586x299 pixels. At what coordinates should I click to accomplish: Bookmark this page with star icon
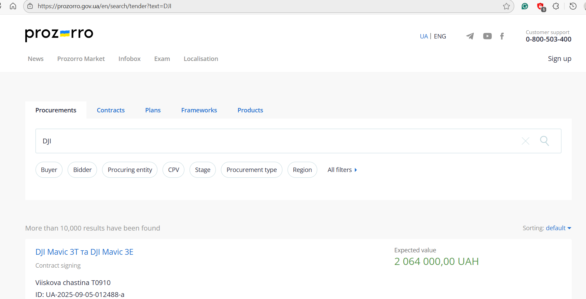tap(506, 6)
